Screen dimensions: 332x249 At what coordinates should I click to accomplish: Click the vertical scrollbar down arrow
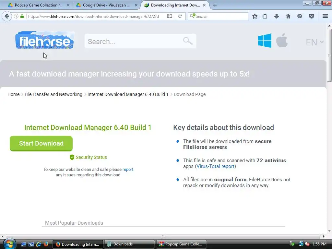[329, 231]
